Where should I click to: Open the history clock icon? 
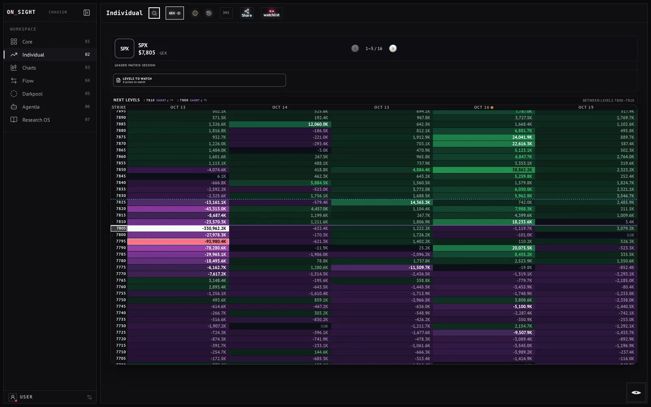pos(209,13)
